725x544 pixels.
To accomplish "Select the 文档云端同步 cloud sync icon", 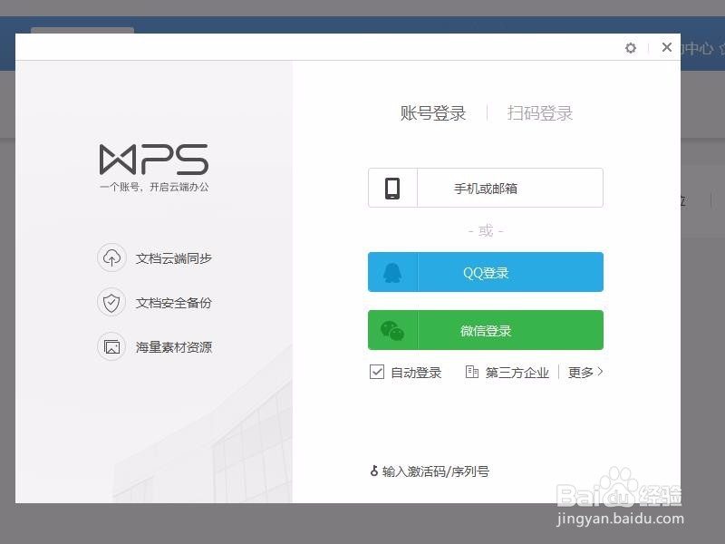I will [111, 258].
